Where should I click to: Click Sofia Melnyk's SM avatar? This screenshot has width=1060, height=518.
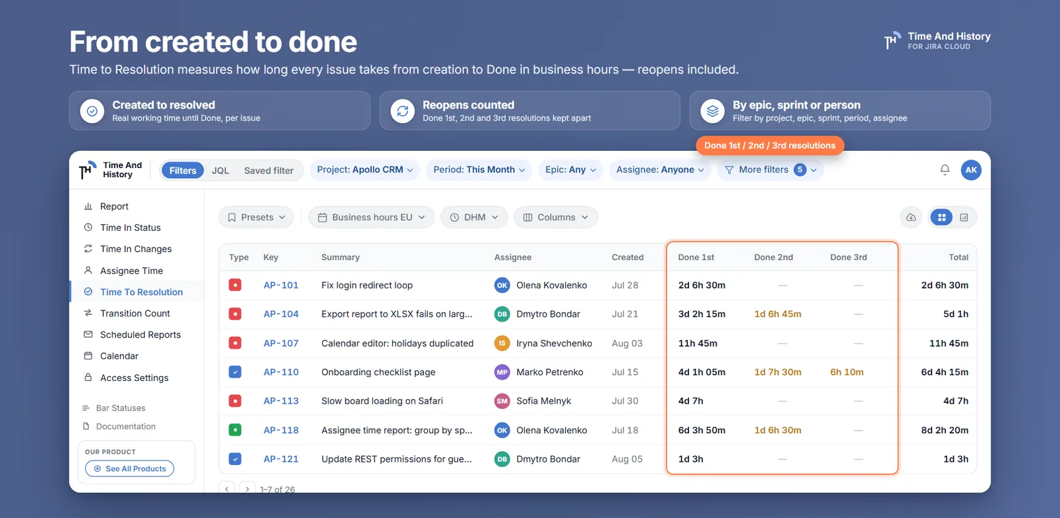(502, 401)
